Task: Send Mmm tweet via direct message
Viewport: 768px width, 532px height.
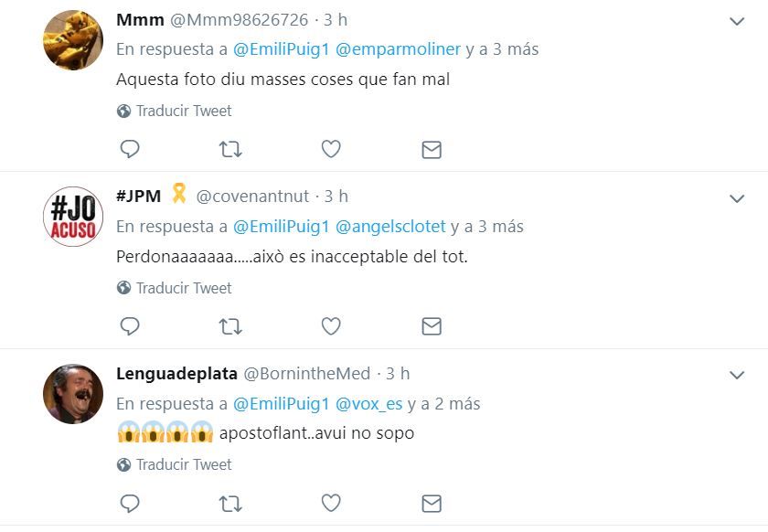Action: 432,150
